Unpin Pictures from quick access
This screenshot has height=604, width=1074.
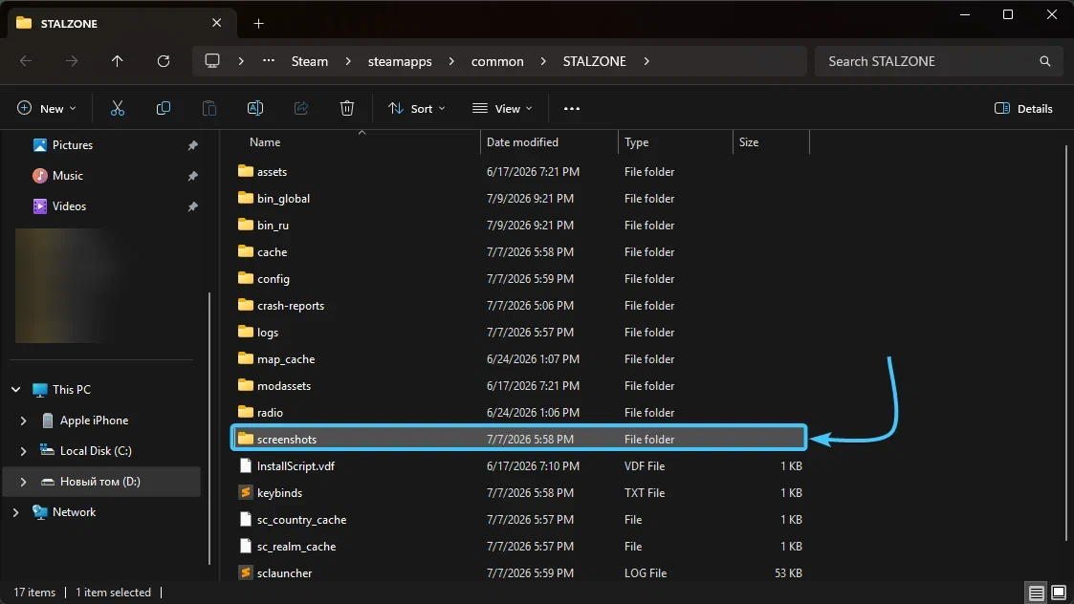[192, 145]
